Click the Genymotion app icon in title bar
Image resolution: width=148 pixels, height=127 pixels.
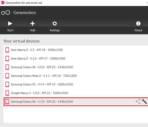pyautogui.click(x=3, y=3)
